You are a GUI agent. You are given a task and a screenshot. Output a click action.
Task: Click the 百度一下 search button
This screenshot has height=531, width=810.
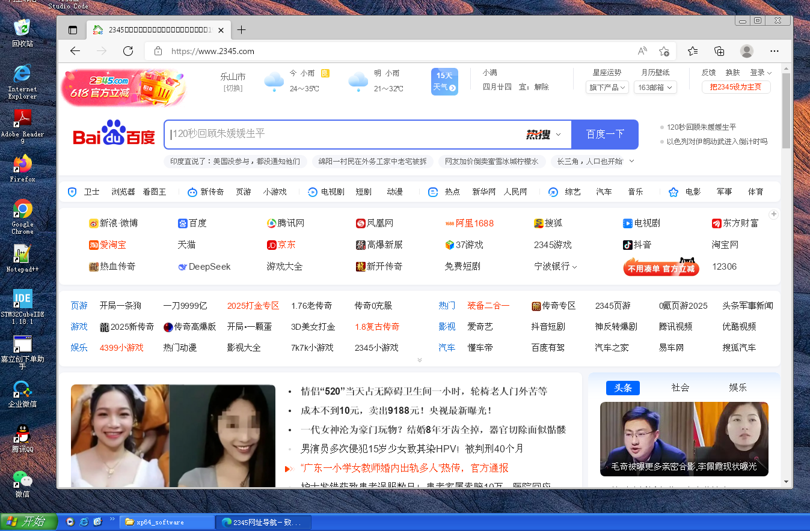pos(605,135)
